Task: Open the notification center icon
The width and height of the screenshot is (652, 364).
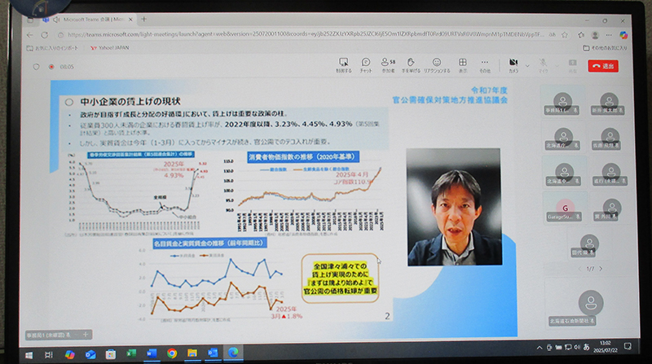Action: click(x=628, y=346)
